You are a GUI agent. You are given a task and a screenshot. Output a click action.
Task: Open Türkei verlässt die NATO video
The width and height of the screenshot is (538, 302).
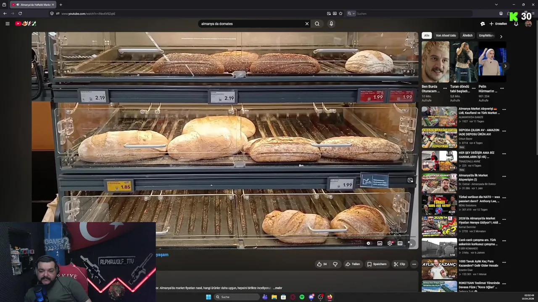(x=439, y=204)
